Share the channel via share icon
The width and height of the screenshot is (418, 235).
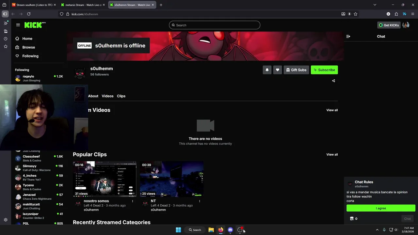(x=333, y=81)
